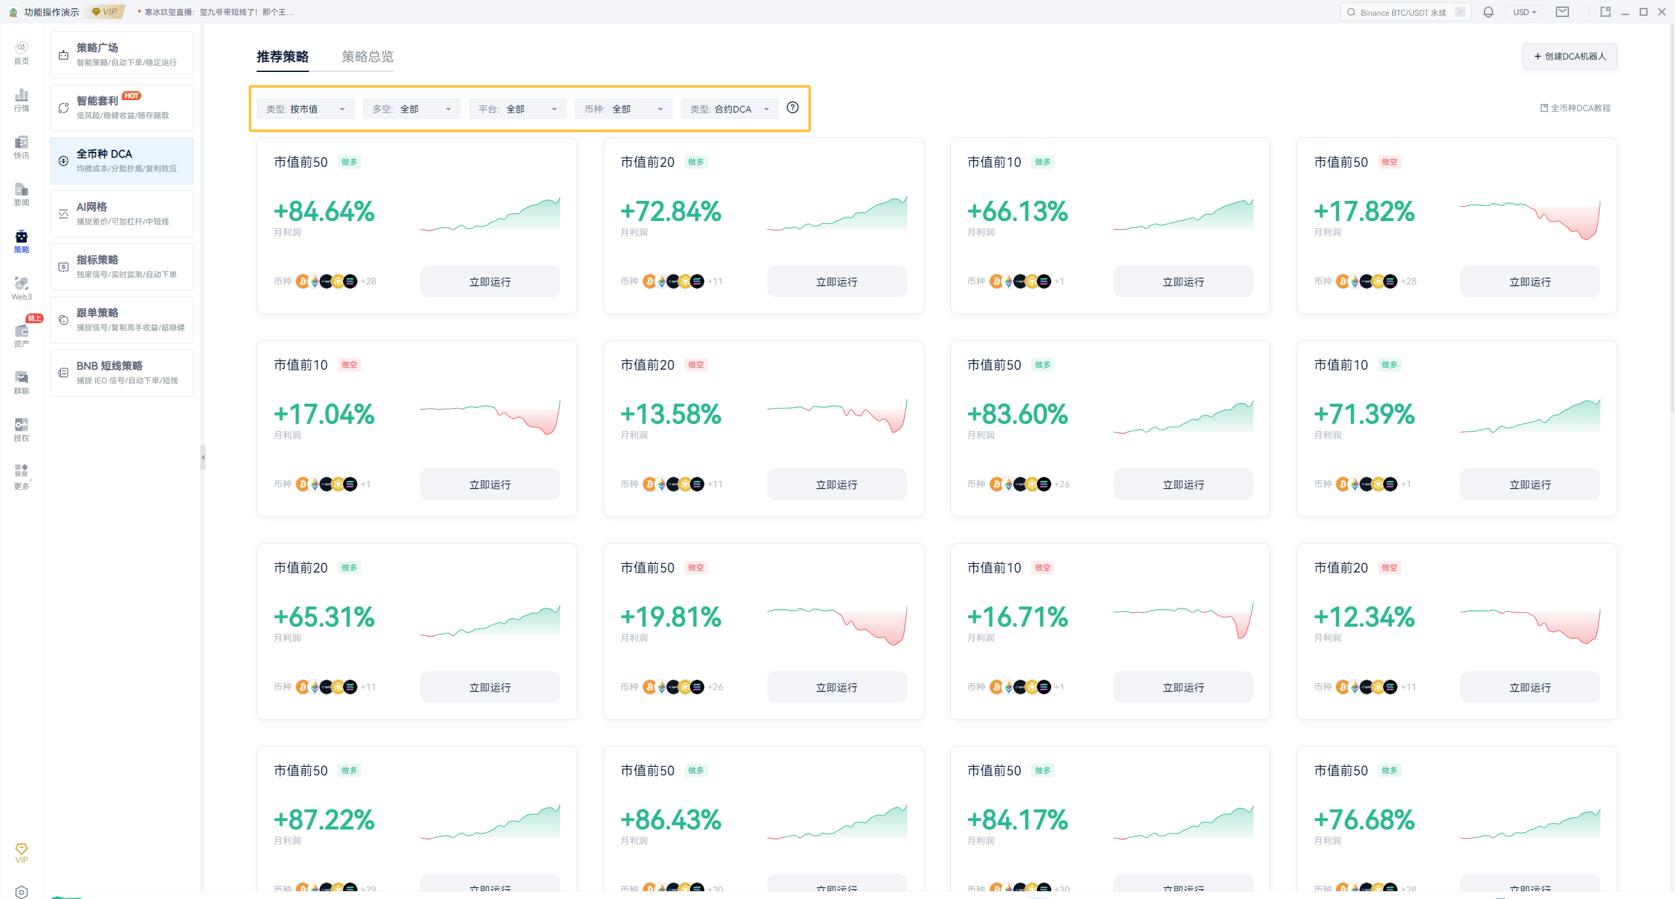Open the 资产 assets sidebar icon
The width and height of the screenshot is (1675, 899).
(x=21, y=335)
